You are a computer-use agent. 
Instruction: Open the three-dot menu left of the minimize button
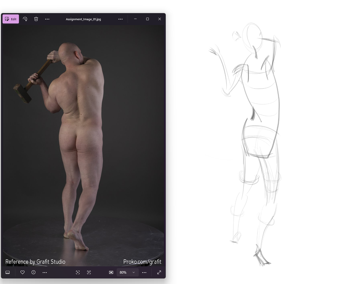[x=120, y=19]
